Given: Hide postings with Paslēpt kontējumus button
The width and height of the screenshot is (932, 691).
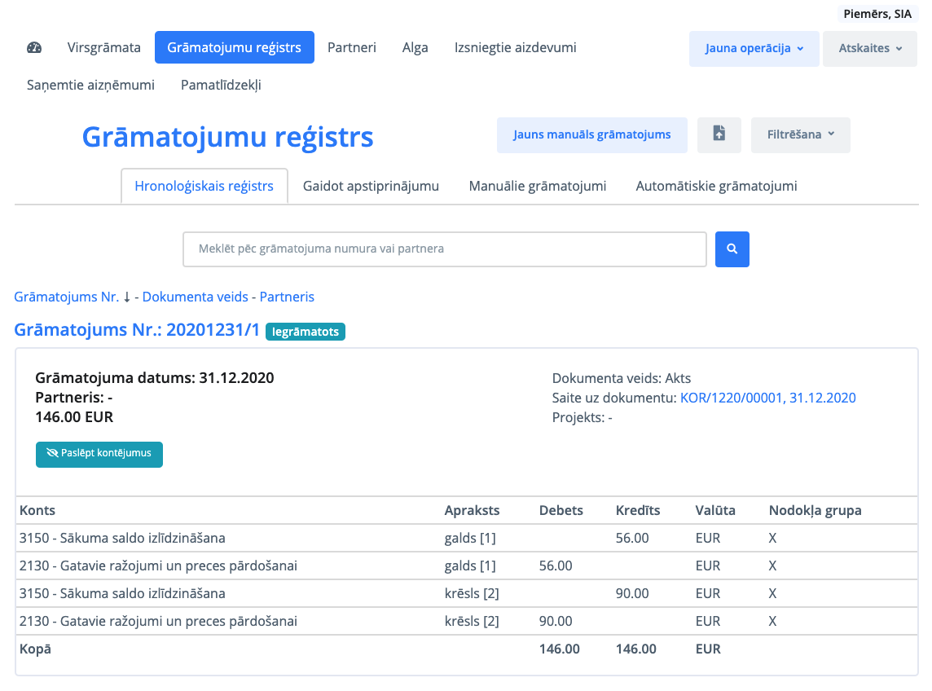Looking at the screenshot, I should tap(99, 454).
